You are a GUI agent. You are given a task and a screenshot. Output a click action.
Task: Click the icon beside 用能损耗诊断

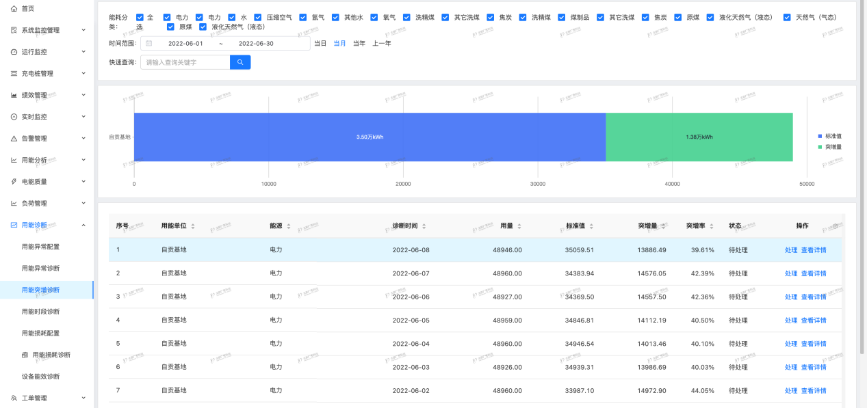tap(25, 355)
